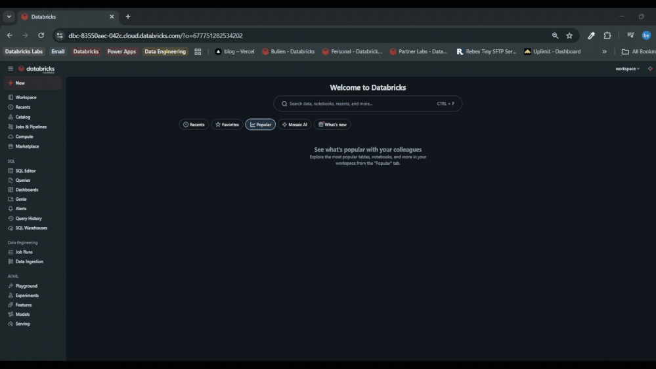
Task: Click the Compute cloud icon
Action: pos(11,137)
